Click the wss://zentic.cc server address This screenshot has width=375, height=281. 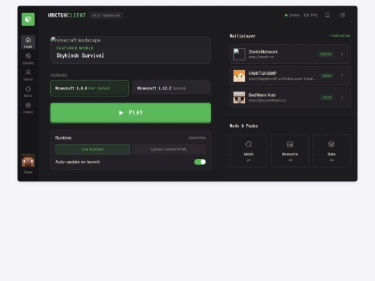point(261,57)
